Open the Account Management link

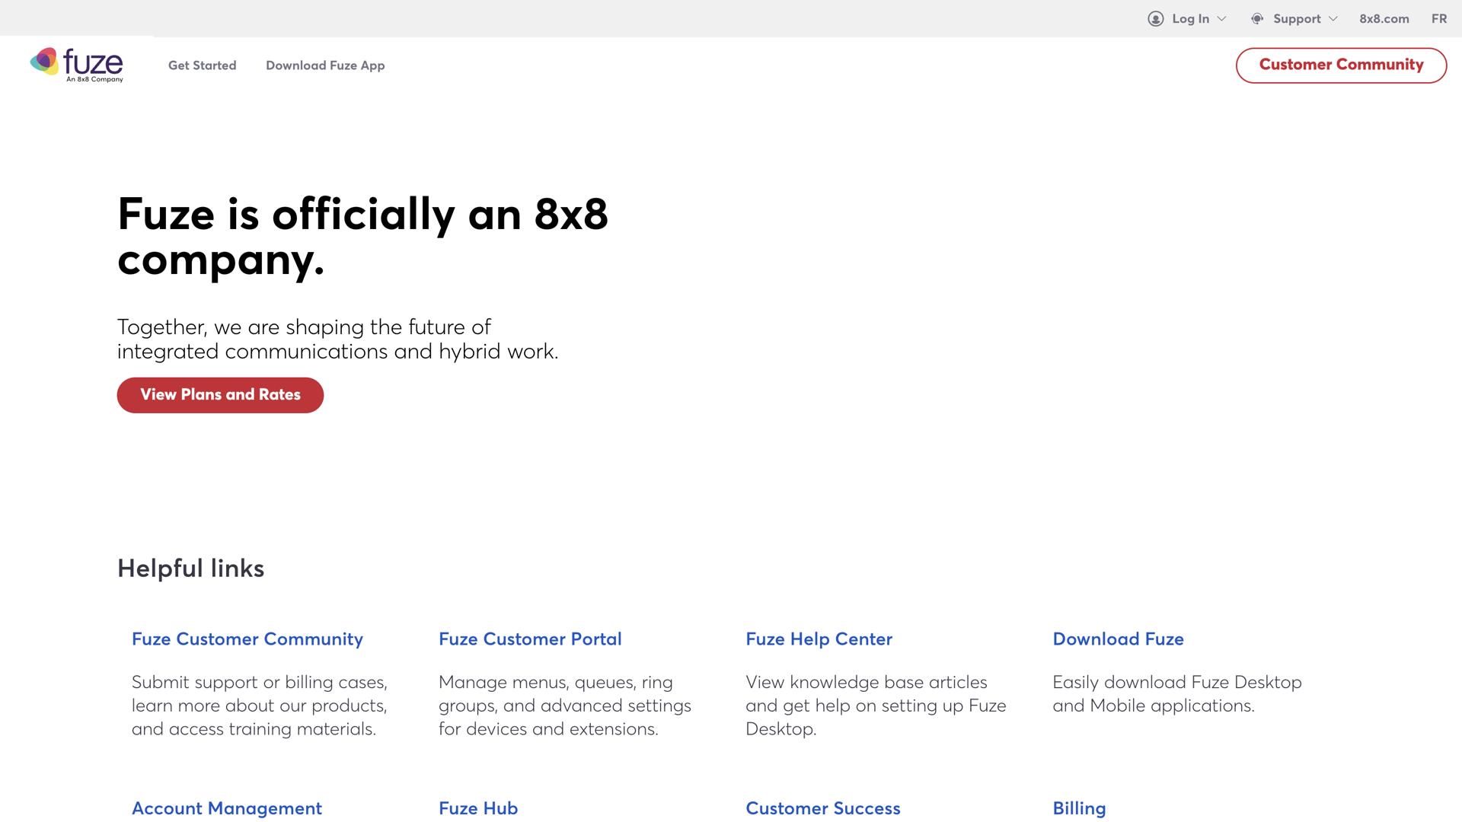226,808
